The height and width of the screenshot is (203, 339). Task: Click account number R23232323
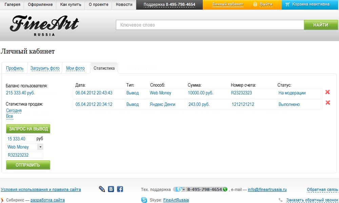241,93
